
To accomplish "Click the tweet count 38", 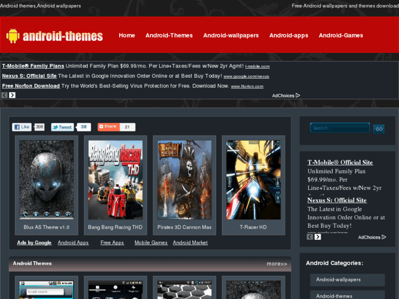I will pos(84,127).
